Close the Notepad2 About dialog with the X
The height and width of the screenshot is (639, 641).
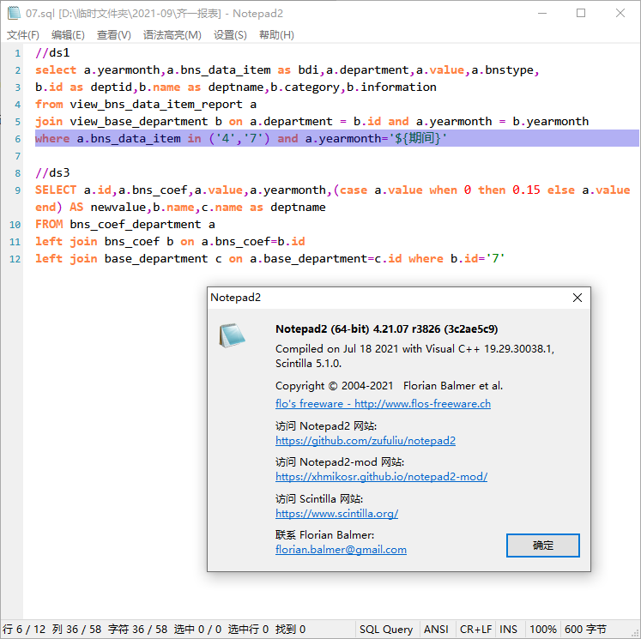pos(578,298)
